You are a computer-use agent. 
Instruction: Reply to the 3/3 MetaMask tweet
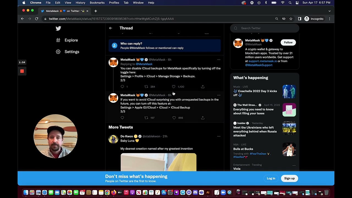(x=122, y=118)
